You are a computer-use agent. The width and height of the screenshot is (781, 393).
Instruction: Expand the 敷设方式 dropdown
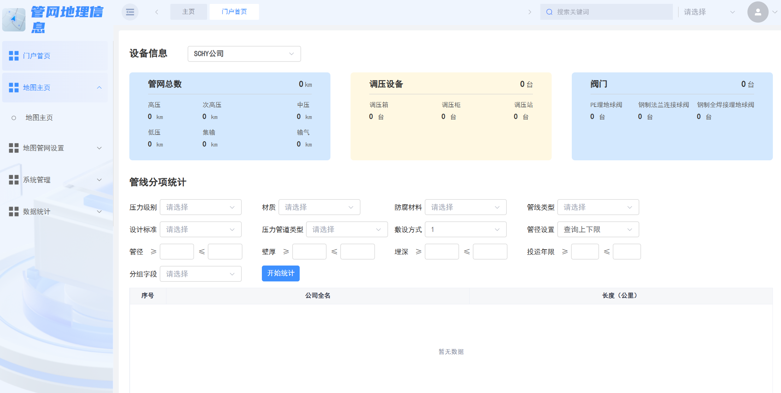465,229
